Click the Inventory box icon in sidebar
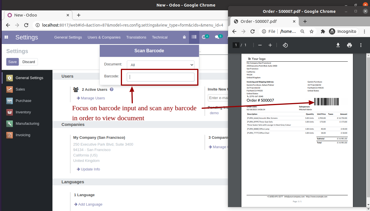 10,112
